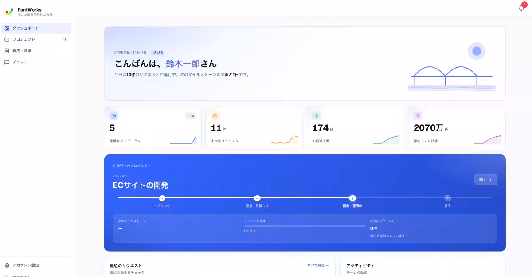Click the piggy bank icon on 節約コスト試算 card
Viewport: 532px width, 277px height.
point(418,115)
